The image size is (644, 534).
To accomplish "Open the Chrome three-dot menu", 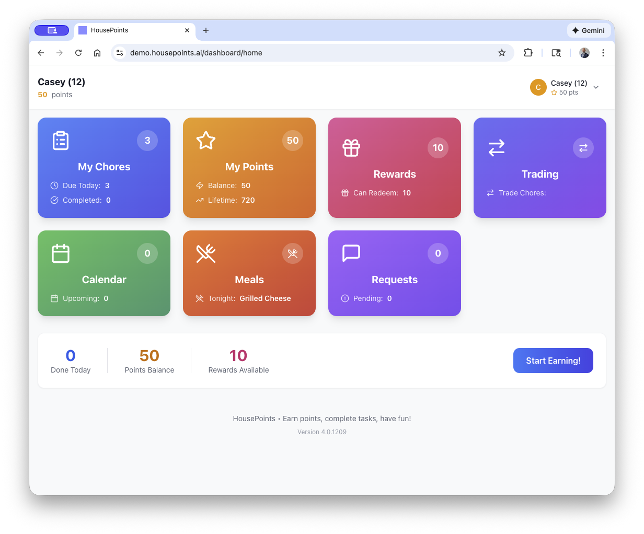I will click(603, 53).
